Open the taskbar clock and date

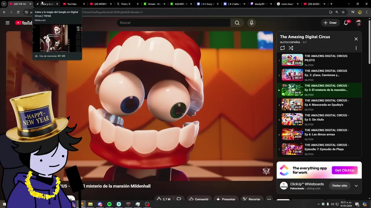[346, 204]
